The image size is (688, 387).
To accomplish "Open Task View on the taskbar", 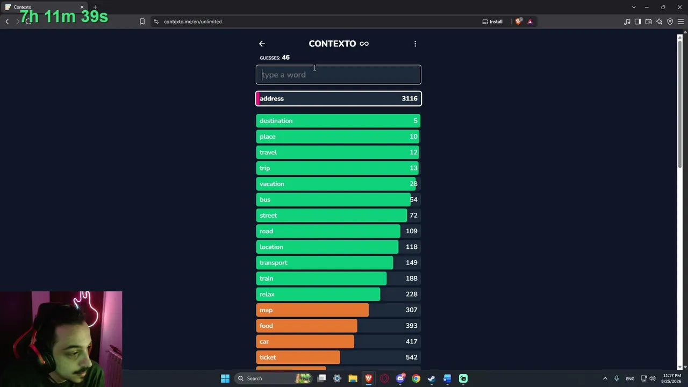I will coord(321,378).
